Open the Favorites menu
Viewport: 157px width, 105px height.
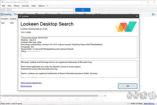click(x=25, y=5)
